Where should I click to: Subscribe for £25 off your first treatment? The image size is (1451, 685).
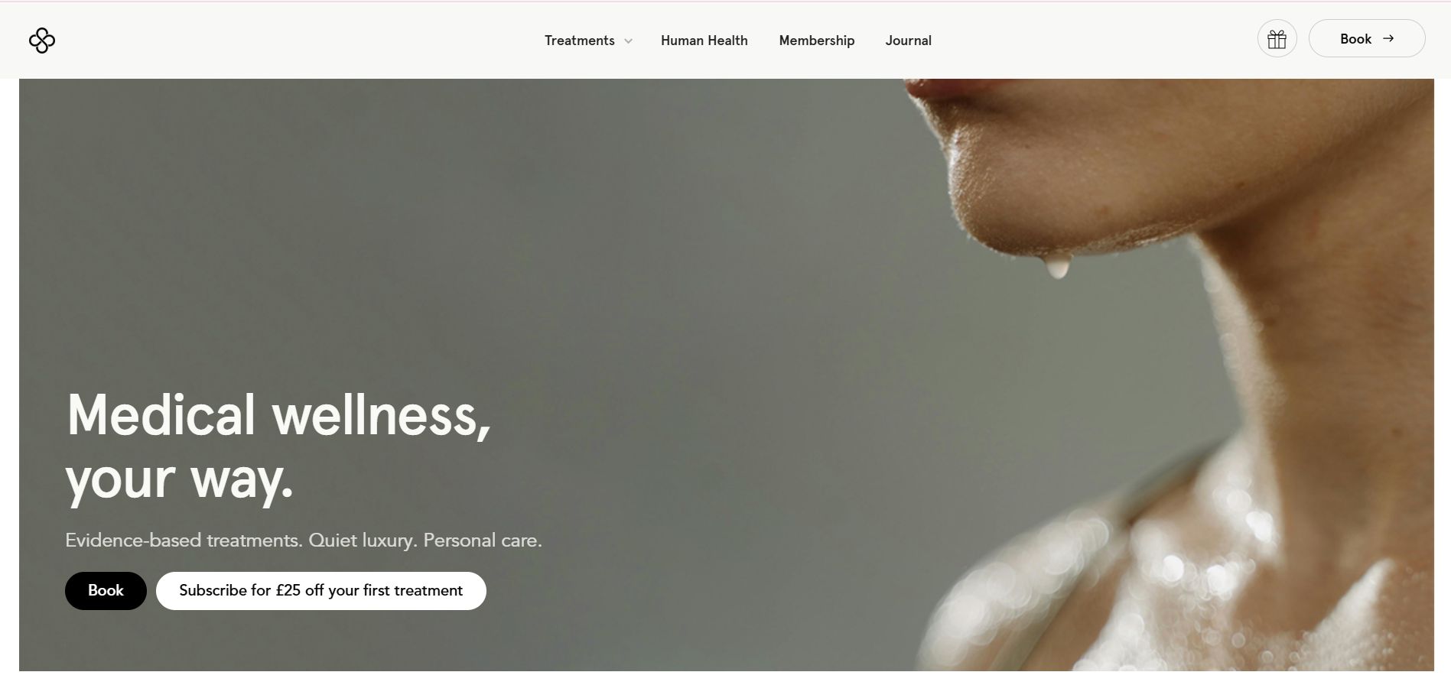point(321,591)
